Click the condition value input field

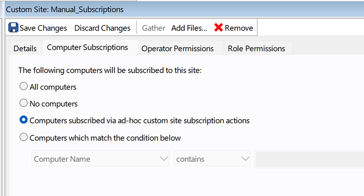click(310, 159)
